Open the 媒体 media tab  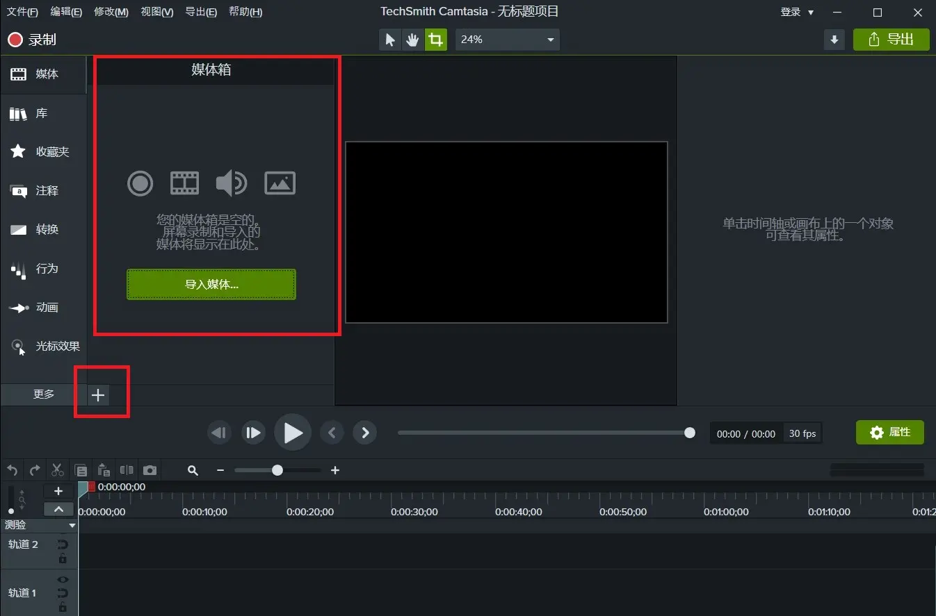click(x=43, y=74)
